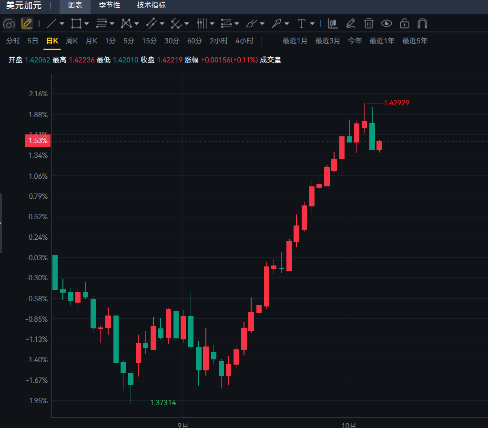The width and height of the screenshot is (488, 428).
Task: Select the arrow annotation tool
Action: pyautogui.click(x=276, y=23)
